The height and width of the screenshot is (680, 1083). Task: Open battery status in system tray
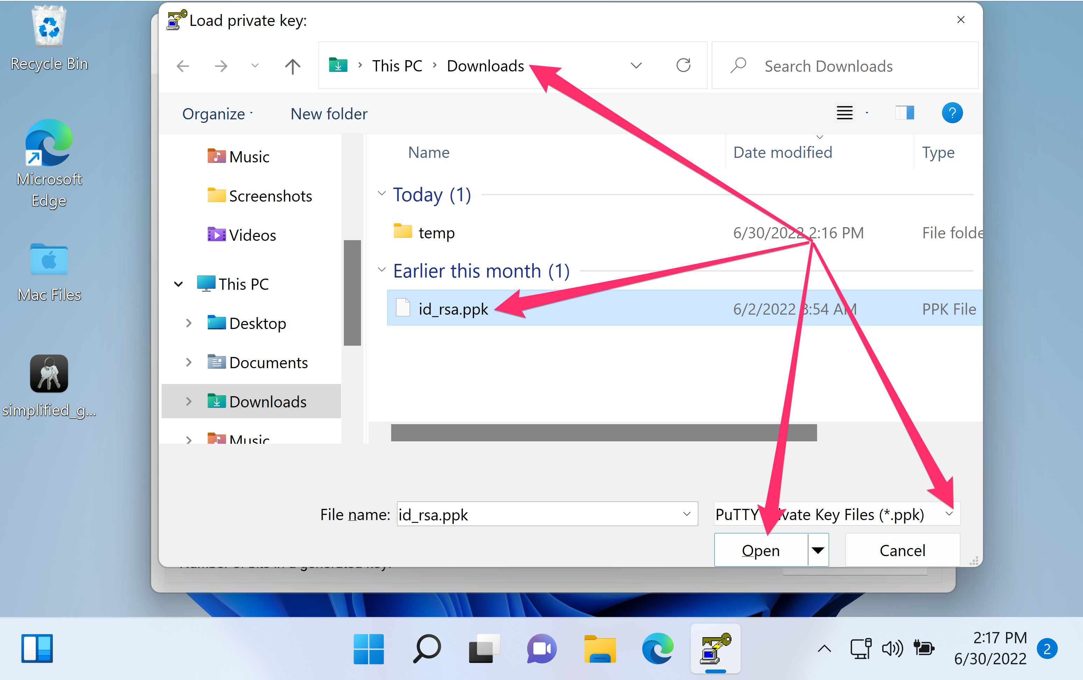click(924, 649)
